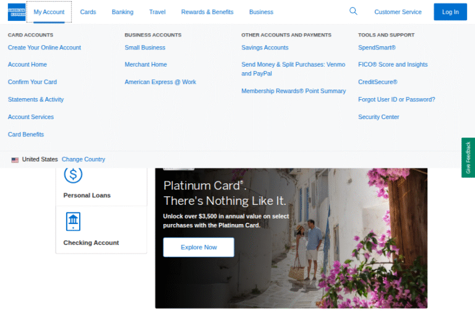
Task: Click the Explore Now button
Action: point(199,247)
